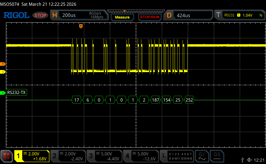Select the decoded byte 187 on the bus

[155, 99]
